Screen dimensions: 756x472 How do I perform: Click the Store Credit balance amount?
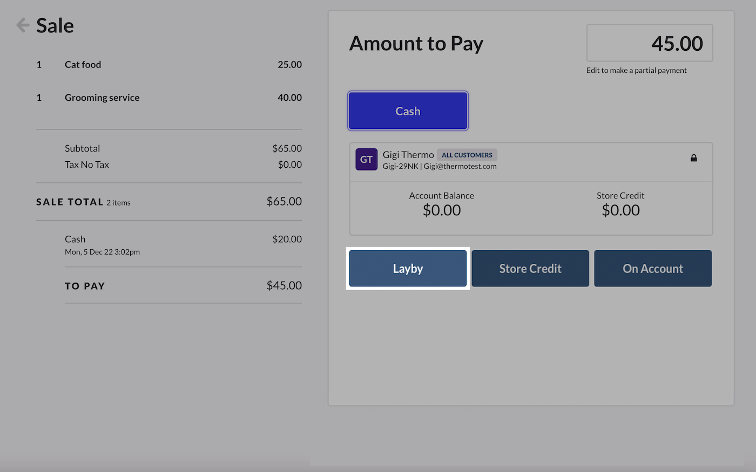(620, 210)
